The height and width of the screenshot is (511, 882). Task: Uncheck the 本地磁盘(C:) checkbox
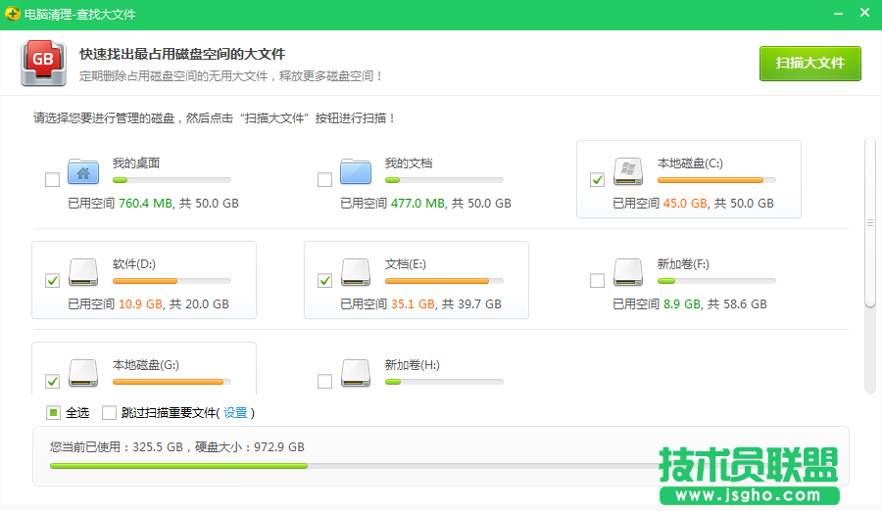click(x=597, y=179)
